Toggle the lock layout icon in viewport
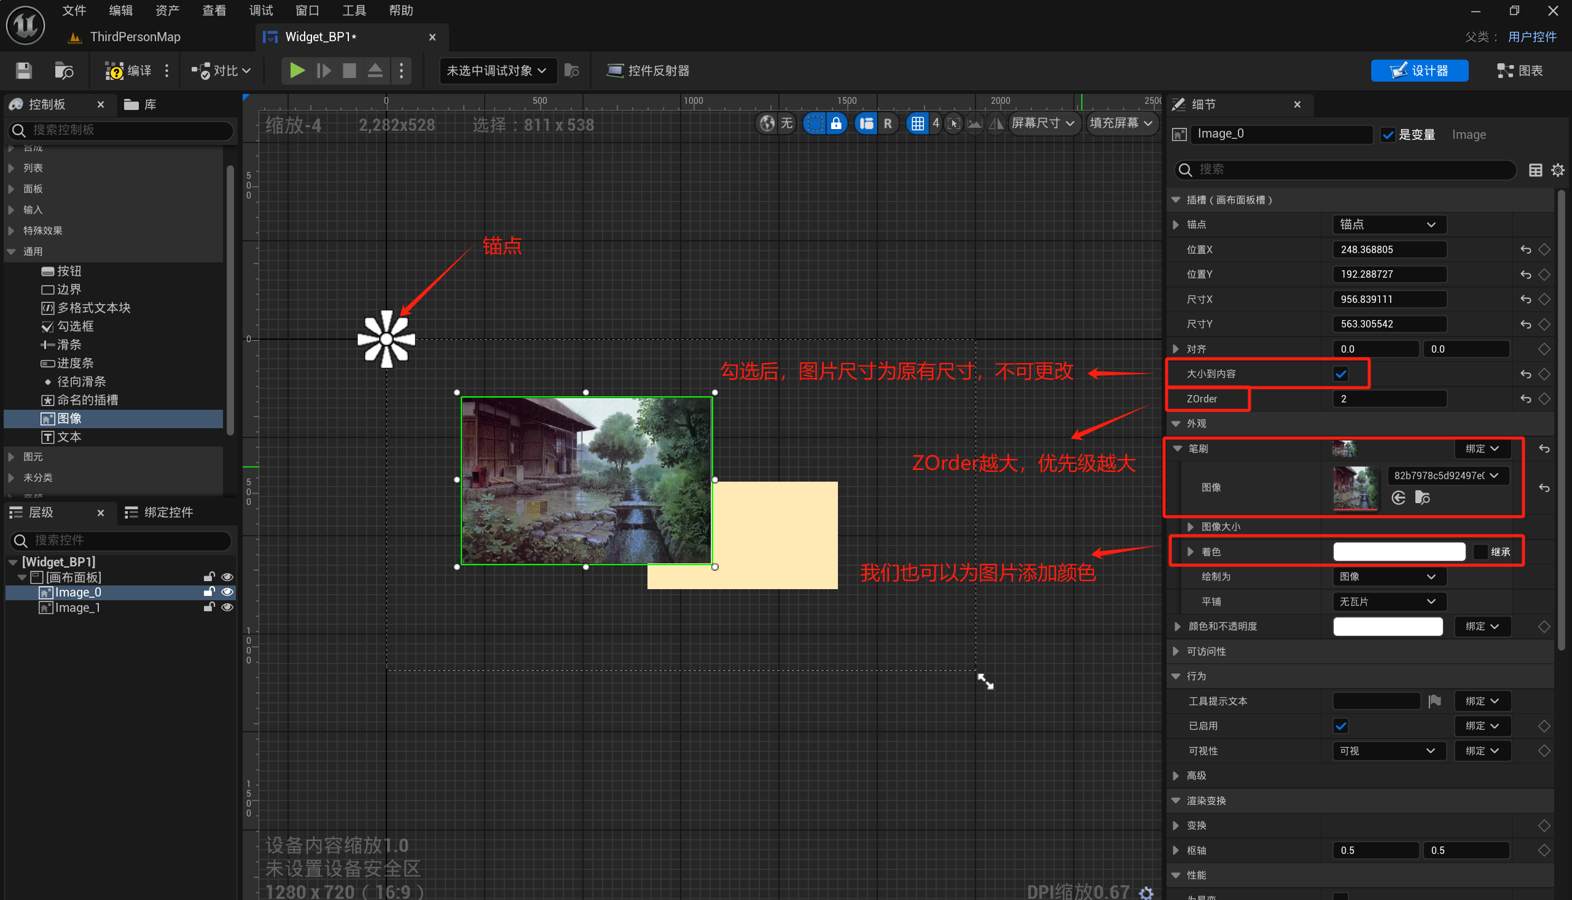Screen dimensions: 1572x900 point(836,123)
